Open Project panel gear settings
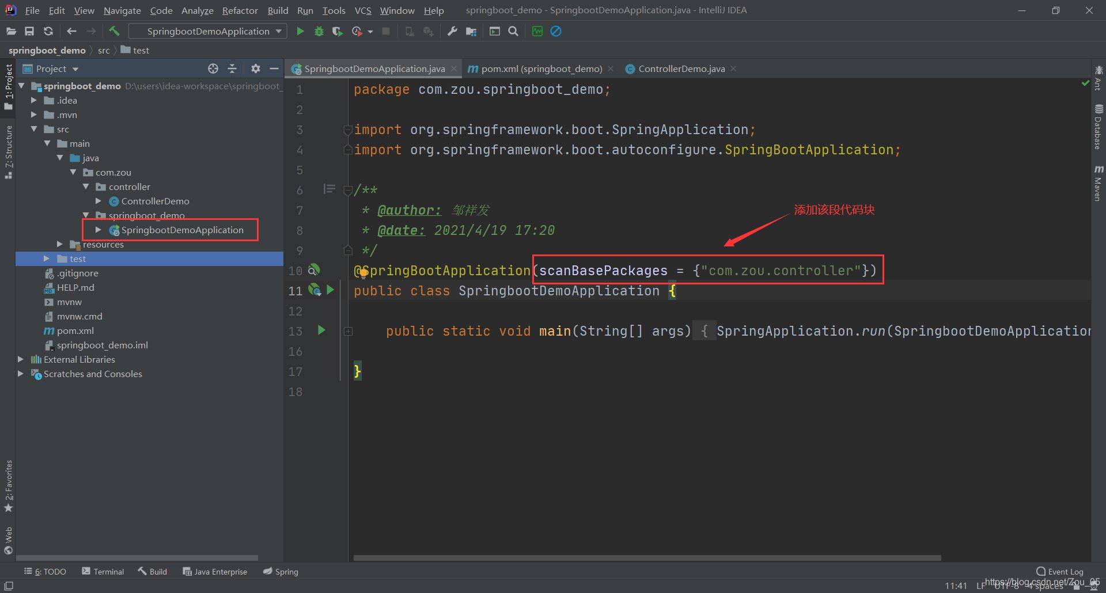Screen dimensions: 1106x593 pyautogui.click(x=256, y=69)
